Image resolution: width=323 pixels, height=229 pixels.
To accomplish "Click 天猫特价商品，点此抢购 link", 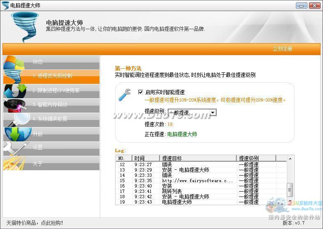I will (35, 223).
